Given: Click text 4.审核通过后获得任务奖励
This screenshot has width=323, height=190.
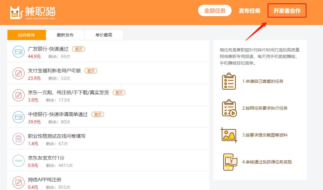Looking at the screenshot, I should pyautogui.click(x=267, y=162).
